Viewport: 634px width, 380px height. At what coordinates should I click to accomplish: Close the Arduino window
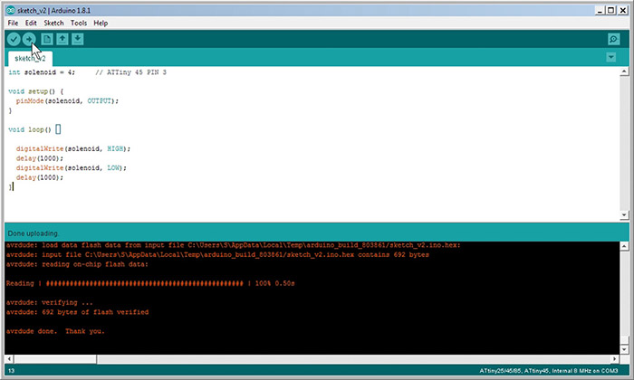tap(623, 11)
